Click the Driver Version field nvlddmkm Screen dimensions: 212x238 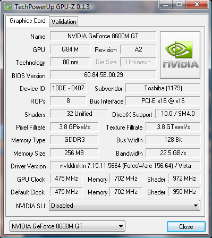(x=125, y=166)
